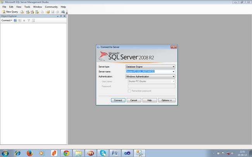This screenshot has height=157, width=252.
Task: Open the Community menu
Action: coord(51,7)
